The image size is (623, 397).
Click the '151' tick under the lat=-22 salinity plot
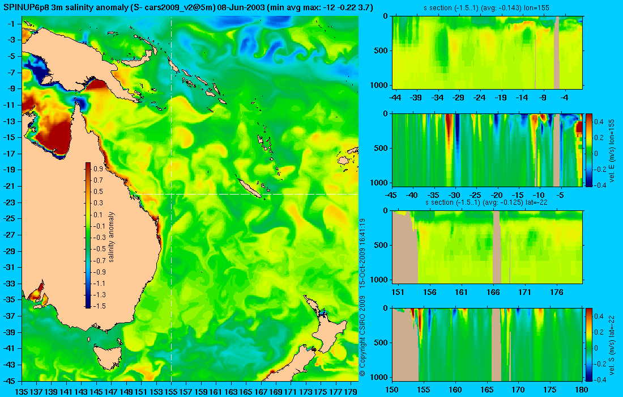pyautogui.click(x=398, y=293)
